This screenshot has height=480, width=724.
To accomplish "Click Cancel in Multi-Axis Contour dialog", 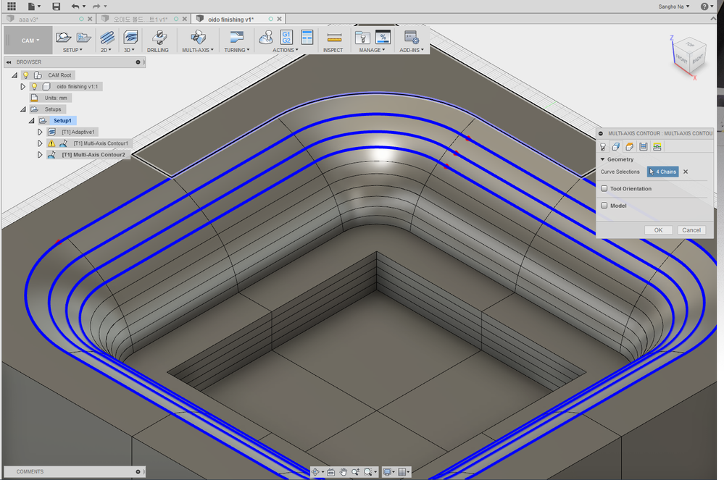I will pyautogui.click(x=691, y=230).
